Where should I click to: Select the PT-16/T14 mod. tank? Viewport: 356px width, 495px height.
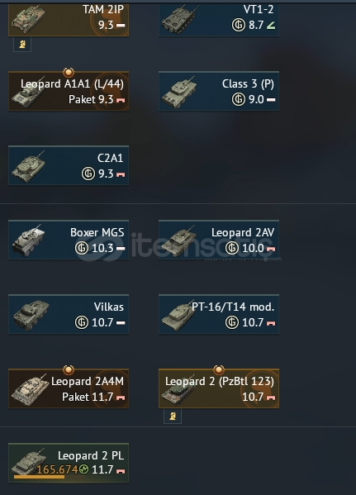click(x=219, y=314)
